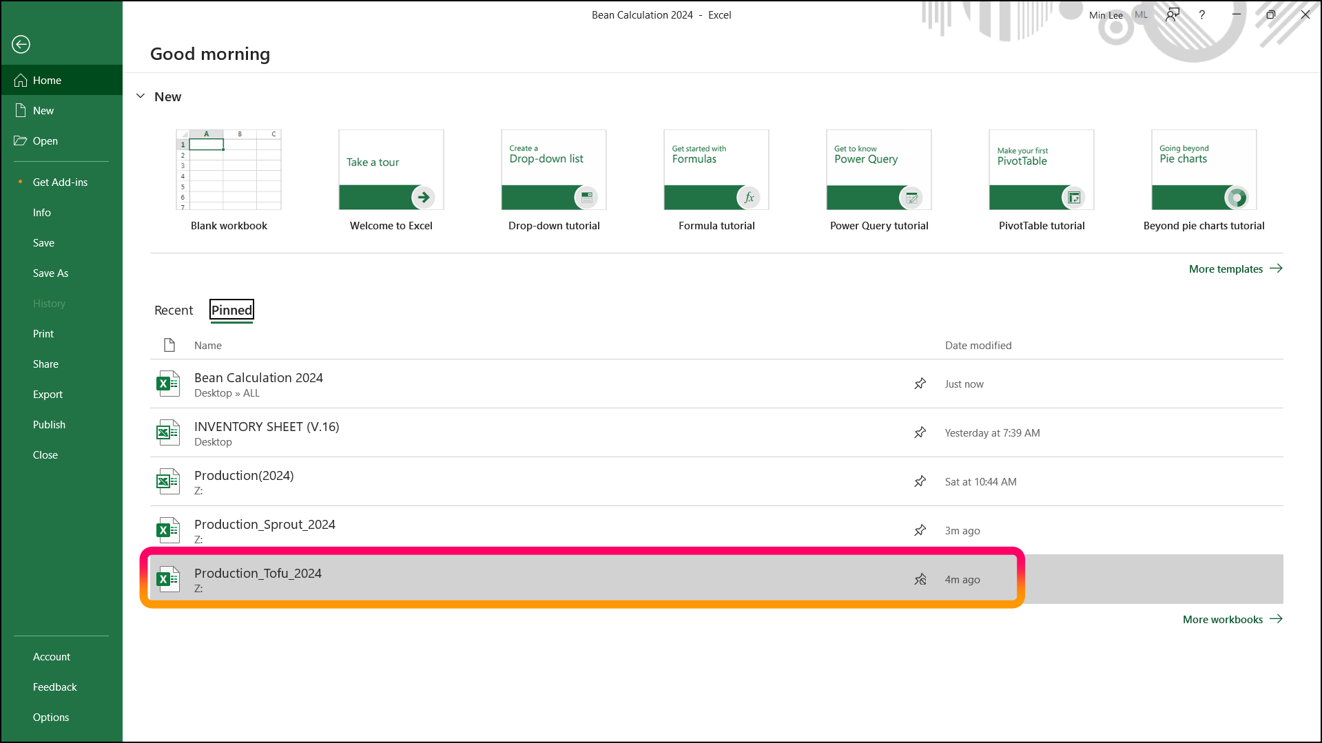Open the Formula tutorial template
The image size is (1322, 743).
coord(716,180)
